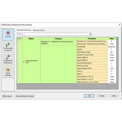
Task: Edit the Wavelength value cell
Action: pos(112,47)
